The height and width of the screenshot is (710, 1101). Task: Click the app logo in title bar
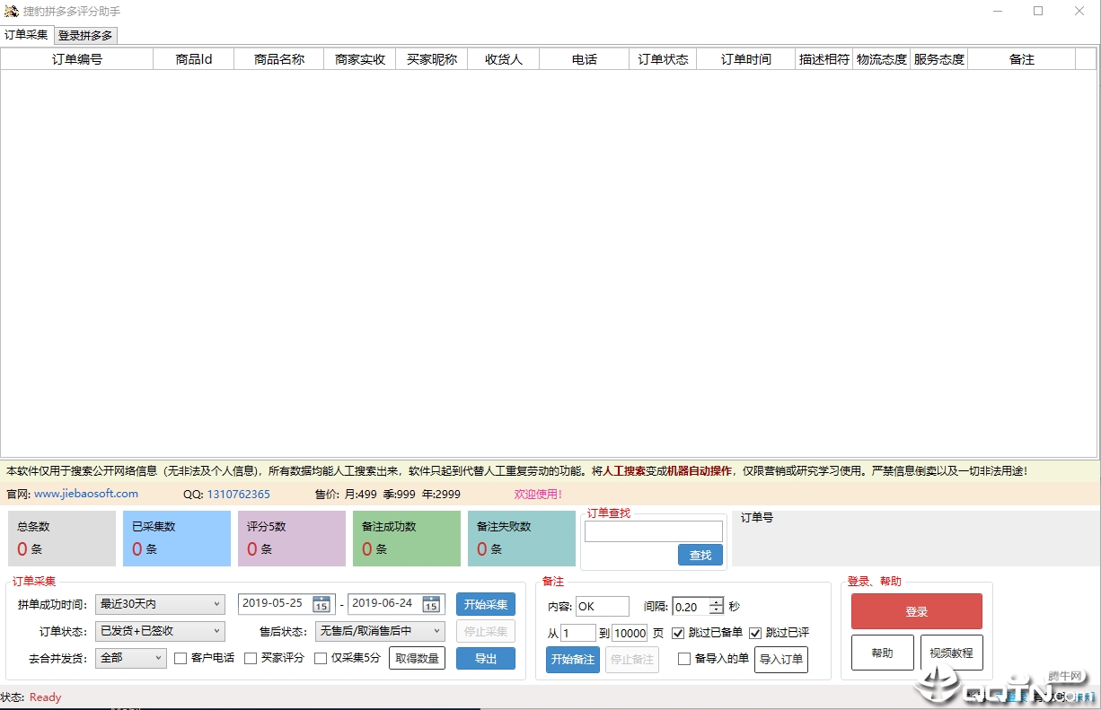pyautogui.click(x=12, y=12)
